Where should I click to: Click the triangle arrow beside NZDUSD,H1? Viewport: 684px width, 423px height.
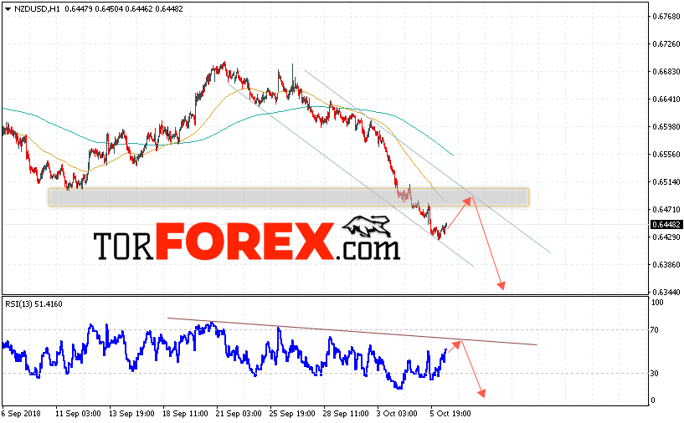(x=8, y=9)
